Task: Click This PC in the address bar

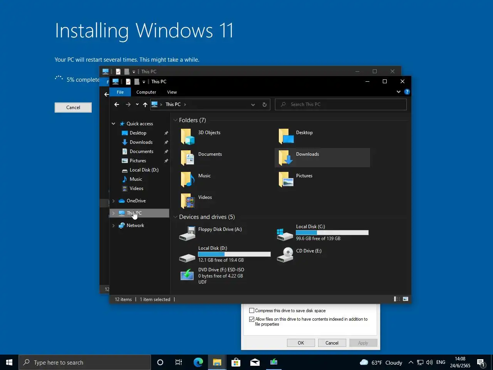Action: [173, 104]
